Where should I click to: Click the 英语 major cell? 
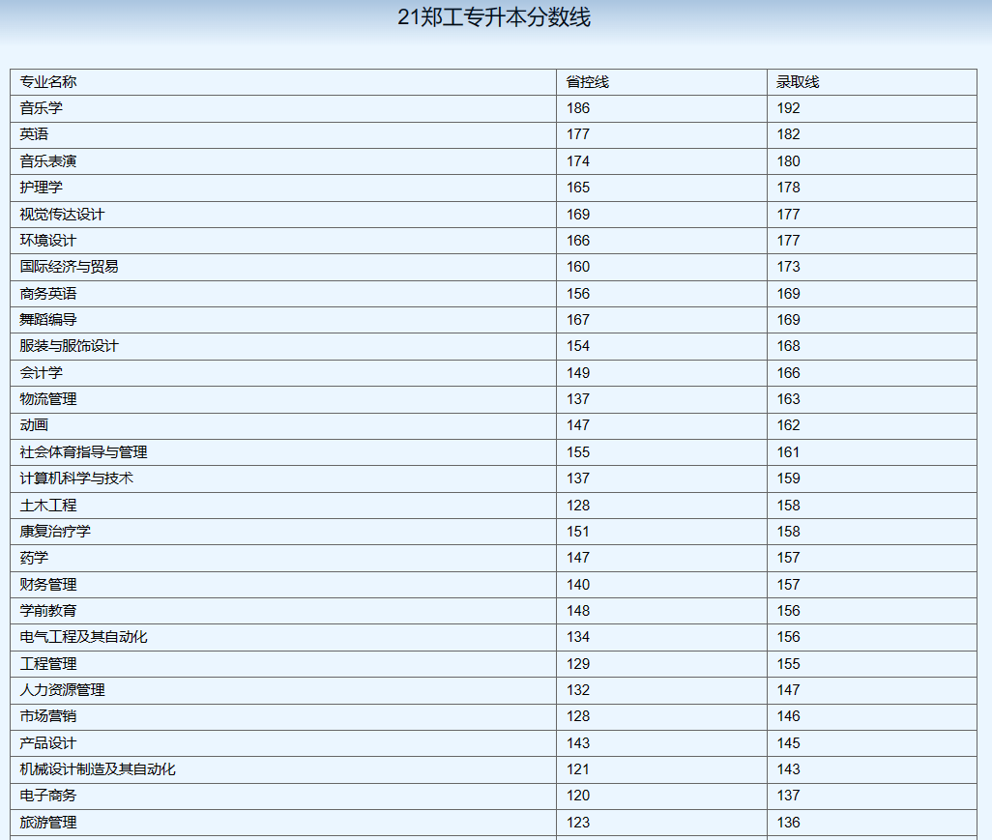[283, 135]
